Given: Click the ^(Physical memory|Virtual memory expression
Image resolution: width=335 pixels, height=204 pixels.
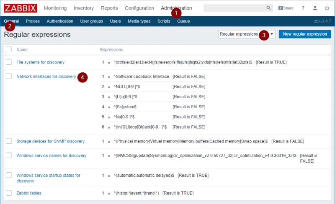Looking at the screenshot, I should pos(191,141).
